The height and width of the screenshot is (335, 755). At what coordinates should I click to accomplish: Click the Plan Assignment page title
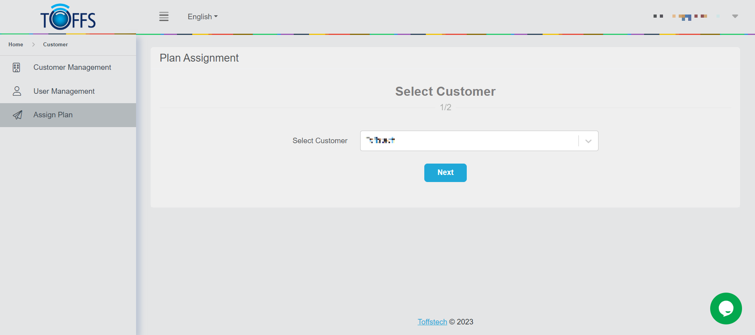[x=199, y=58]
